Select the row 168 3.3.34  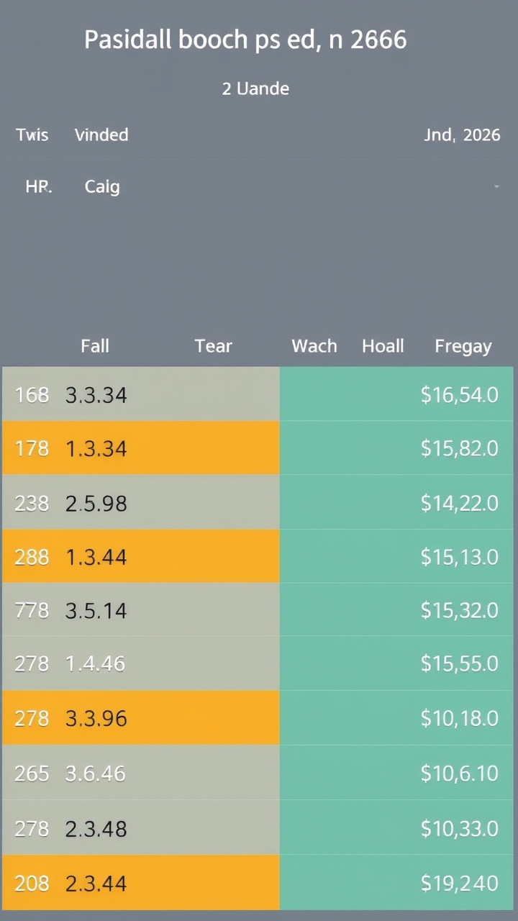140,394
